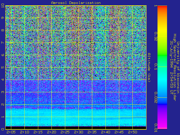Screen dimensions: 180x135
Task: Click the altitude label 0
Action: click(x=3, y=129)
